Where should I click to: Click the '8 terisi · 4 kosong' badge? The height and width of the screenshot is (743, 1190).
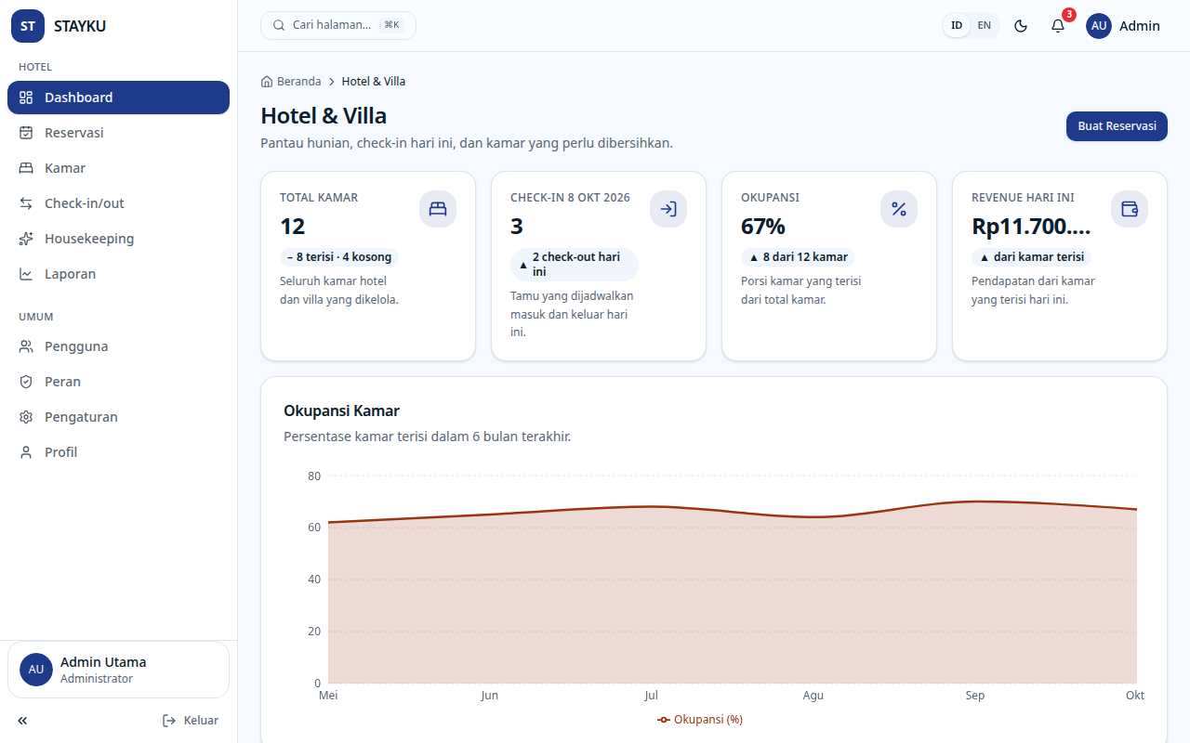pyautogui.click(x=339, y=257)
